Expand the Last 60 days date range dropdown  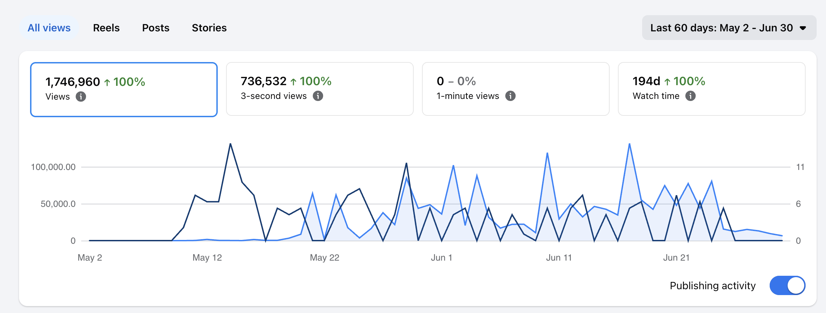(729, 28)
